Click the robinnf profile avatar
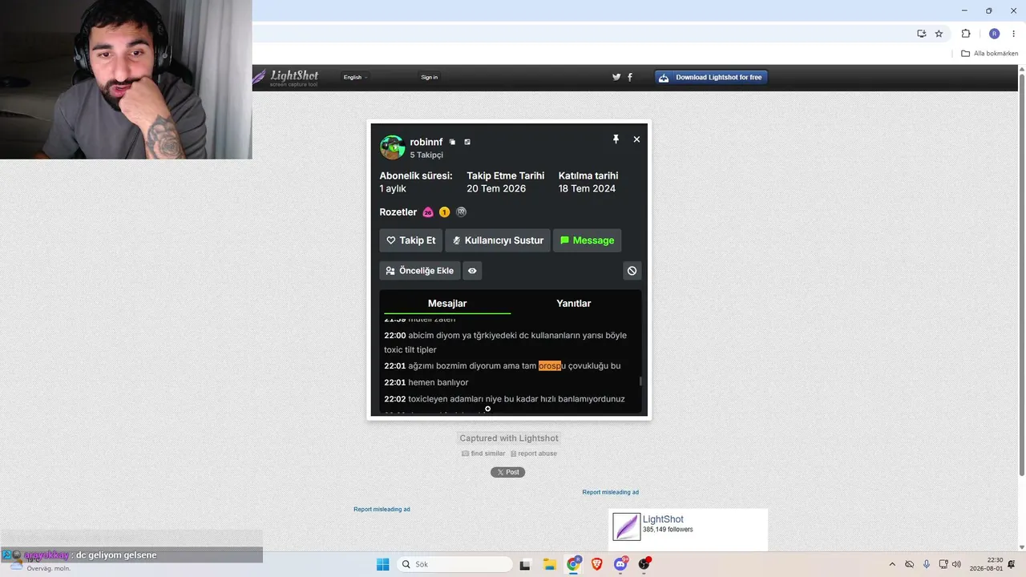 392,147
